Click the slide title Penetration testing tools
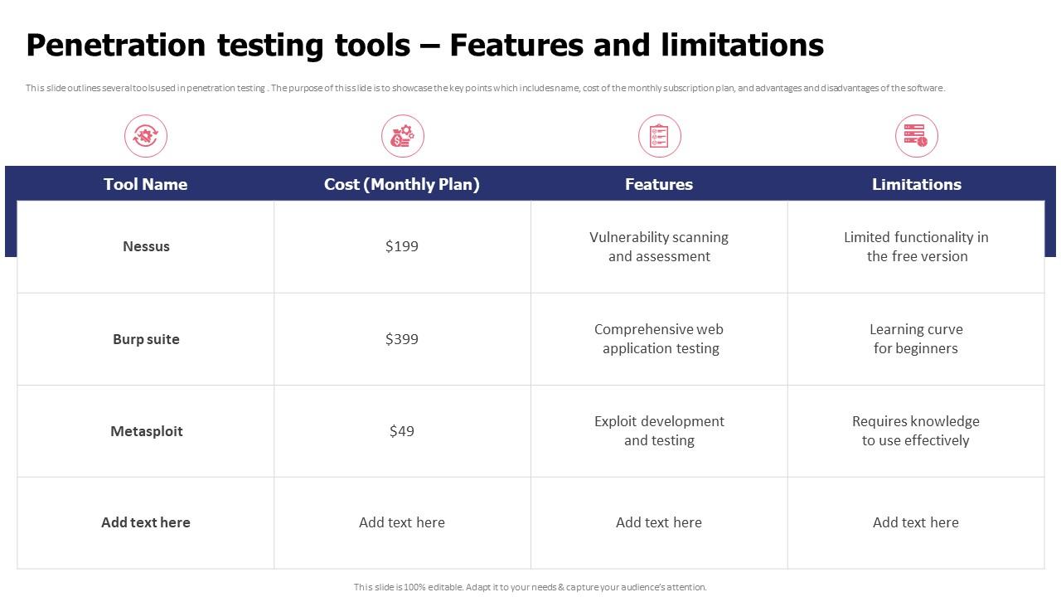The height and width of the screenshot is (597, 1061). [x=425, y=46]
